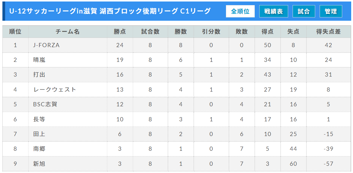Select the J-FORZA team name
353x173 pixels.
47,45
